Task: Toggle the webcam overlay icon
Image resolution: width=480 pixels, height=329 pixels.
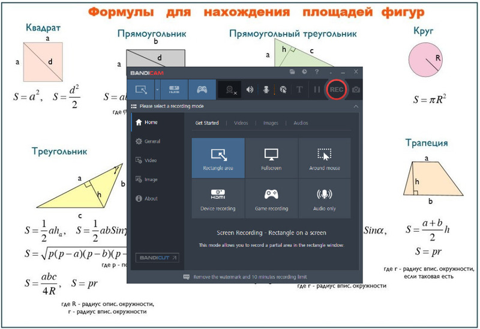Action: [230, 90]
